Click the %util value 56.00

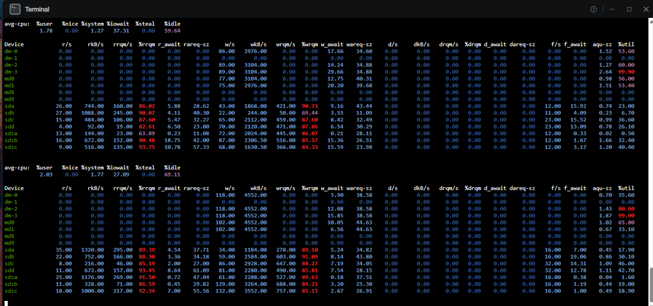click(x=626, y=79)
